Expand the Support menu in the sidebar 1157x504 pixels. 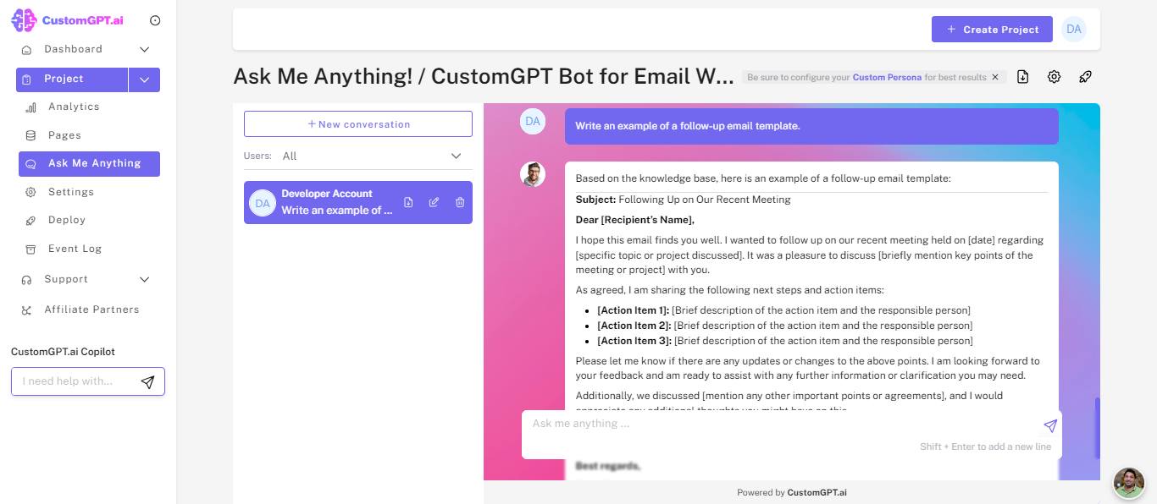point(144,278)
